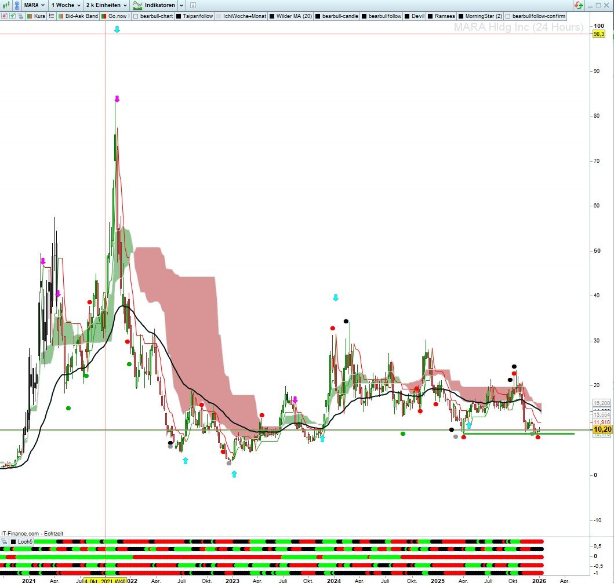Click the Bid-Ask Band label

81,16
